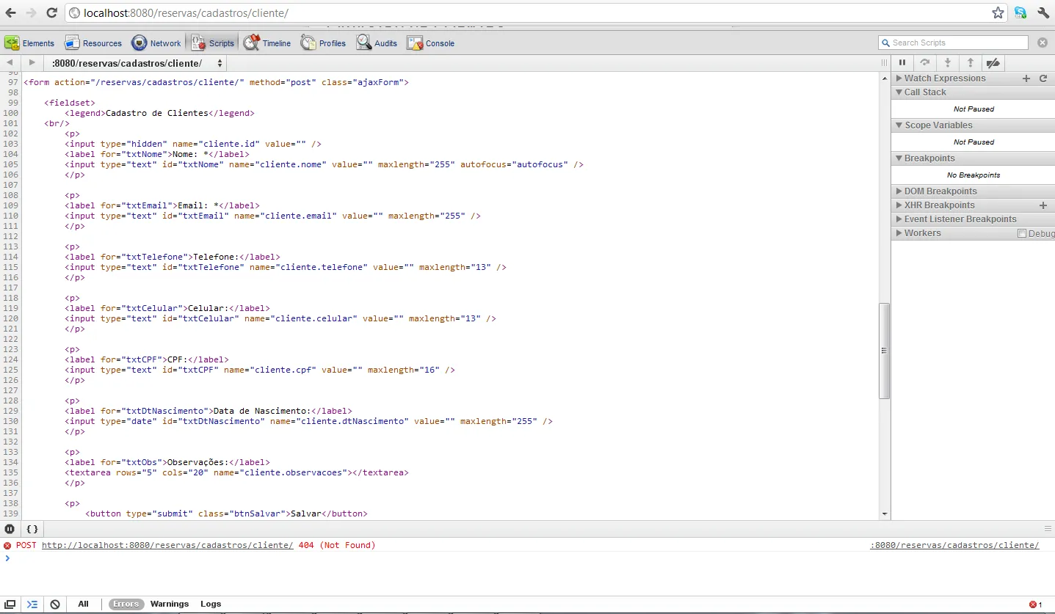This screenshot has height=614, width=1055.
Task: Click the step out debugger button
Action: point(971,63)
